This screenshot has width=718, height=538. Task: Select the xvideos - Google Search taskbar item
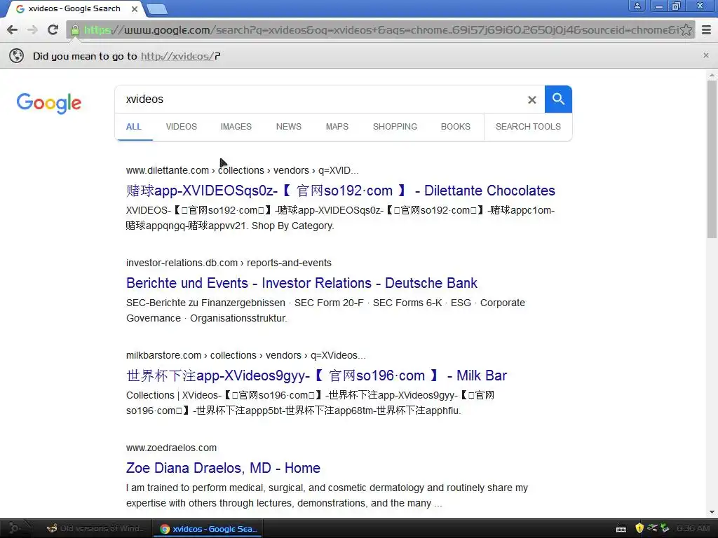[209, 529]
